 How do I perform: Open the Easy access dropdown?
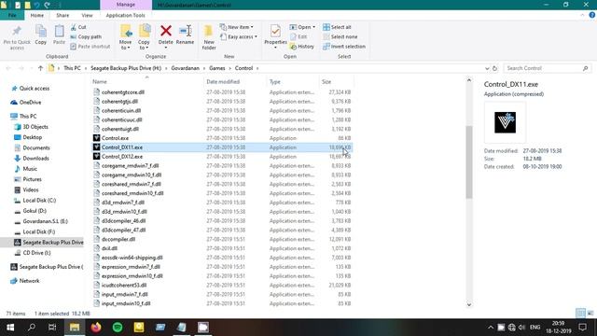point(239,37)
